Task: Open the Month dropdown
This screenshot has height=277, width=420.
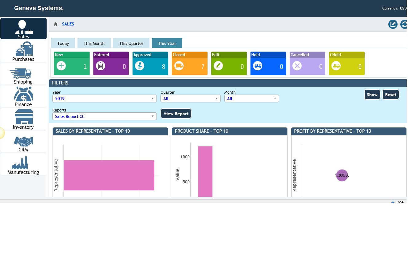Action: (252, 99)
